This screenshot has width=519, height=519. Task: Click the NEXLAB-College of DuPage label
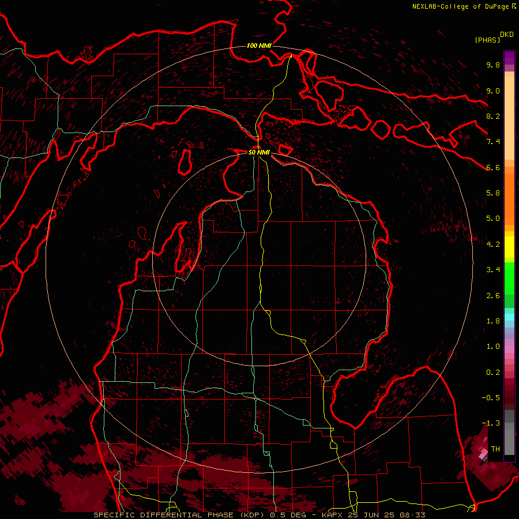[x=461, y=6]
